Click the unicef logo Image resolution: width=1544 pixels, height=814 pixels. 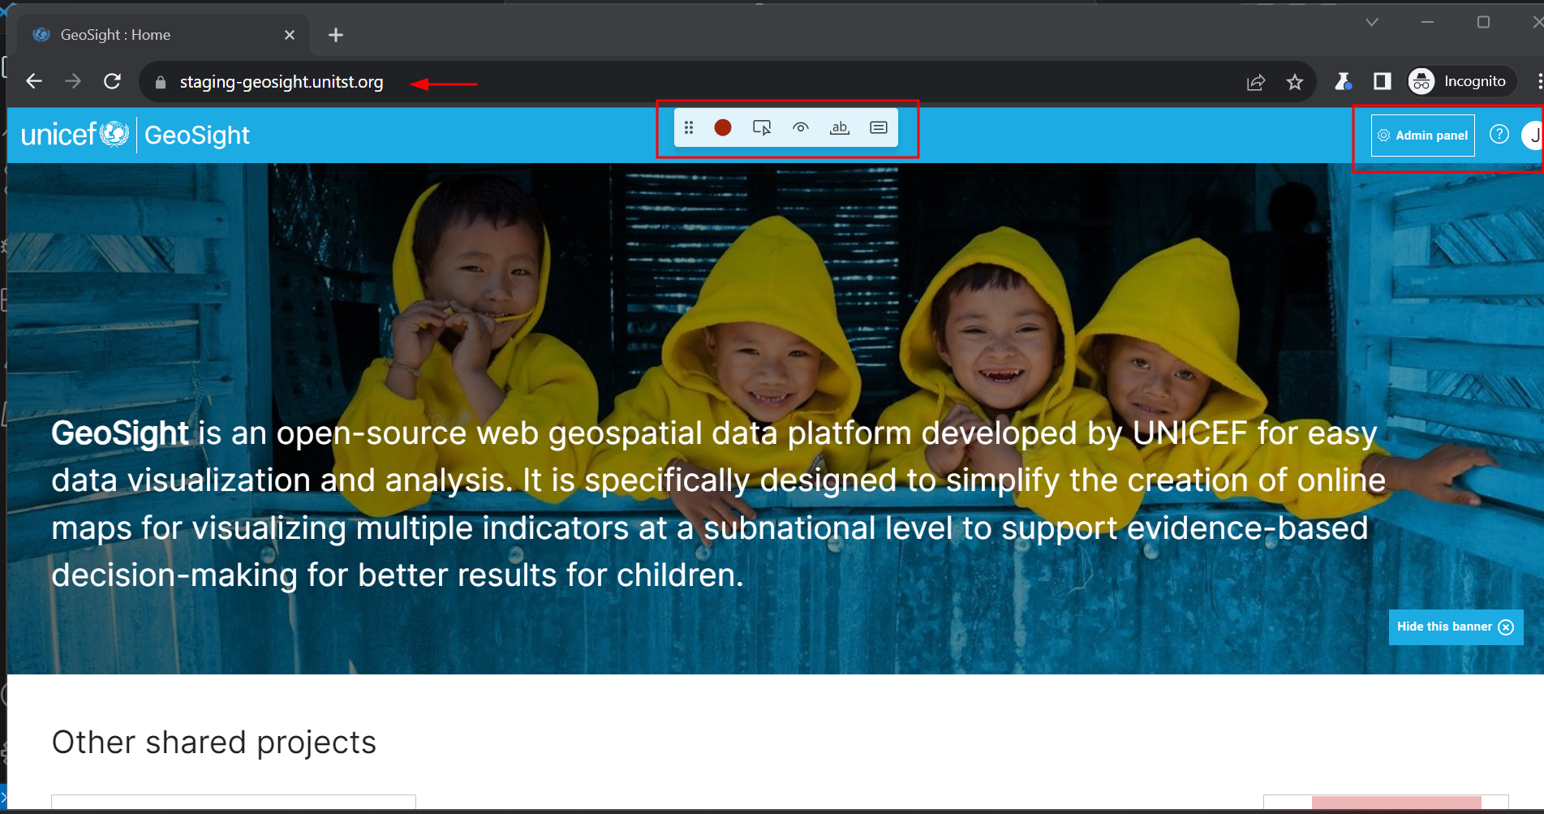pyautogui.click(x=75, y=135)
